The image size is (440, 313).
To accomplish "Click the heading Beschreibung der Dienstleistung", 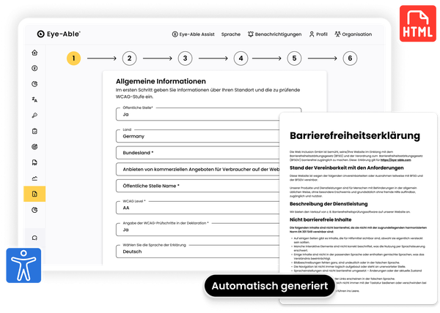I will point(329,204).
